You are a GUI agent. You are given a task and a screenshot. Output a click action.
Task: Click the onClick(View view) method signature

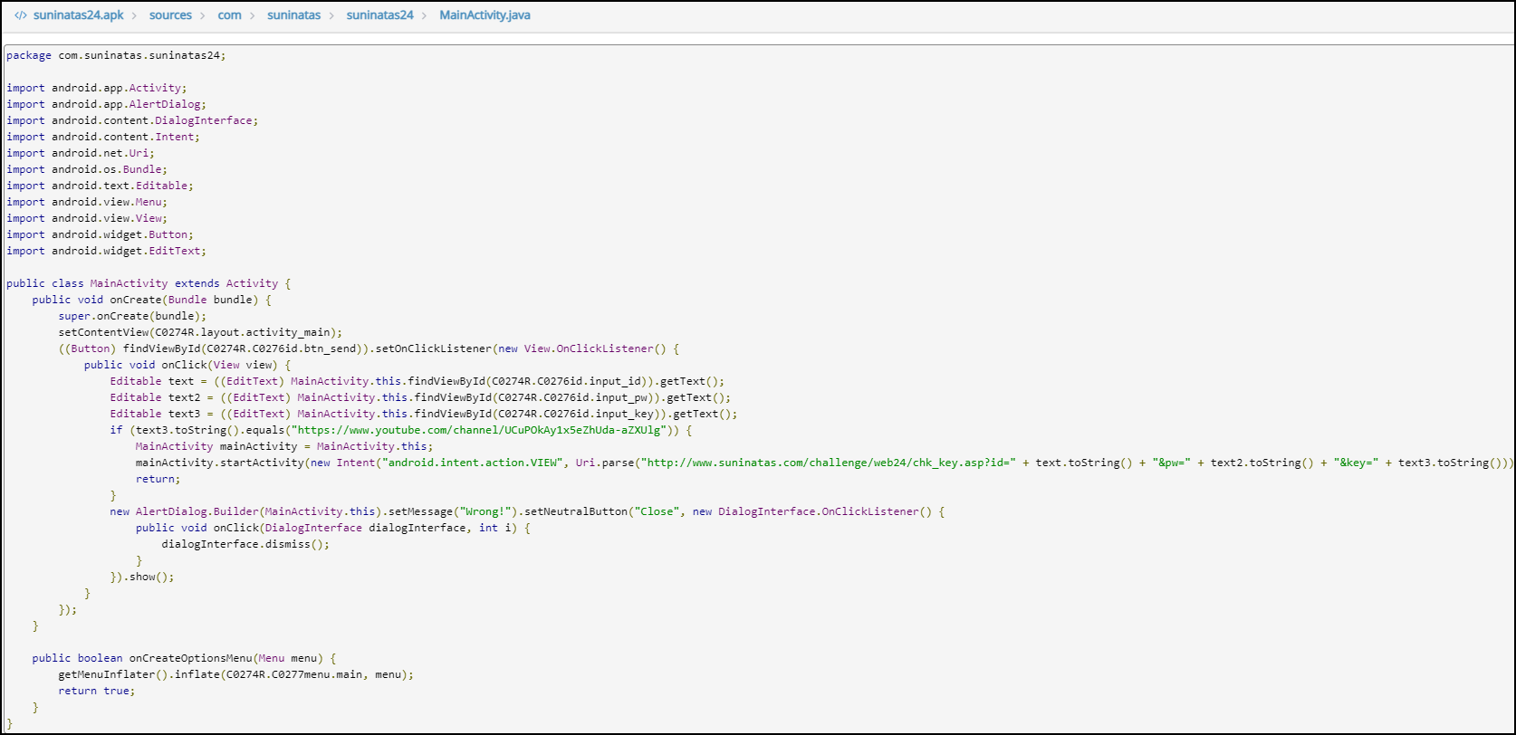187,365
